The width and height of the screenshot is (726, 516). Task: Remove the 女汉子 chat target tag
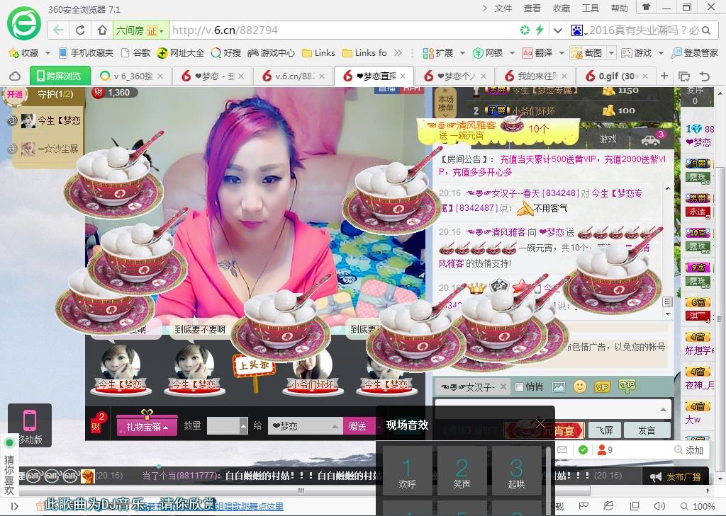tap(503, 386)
